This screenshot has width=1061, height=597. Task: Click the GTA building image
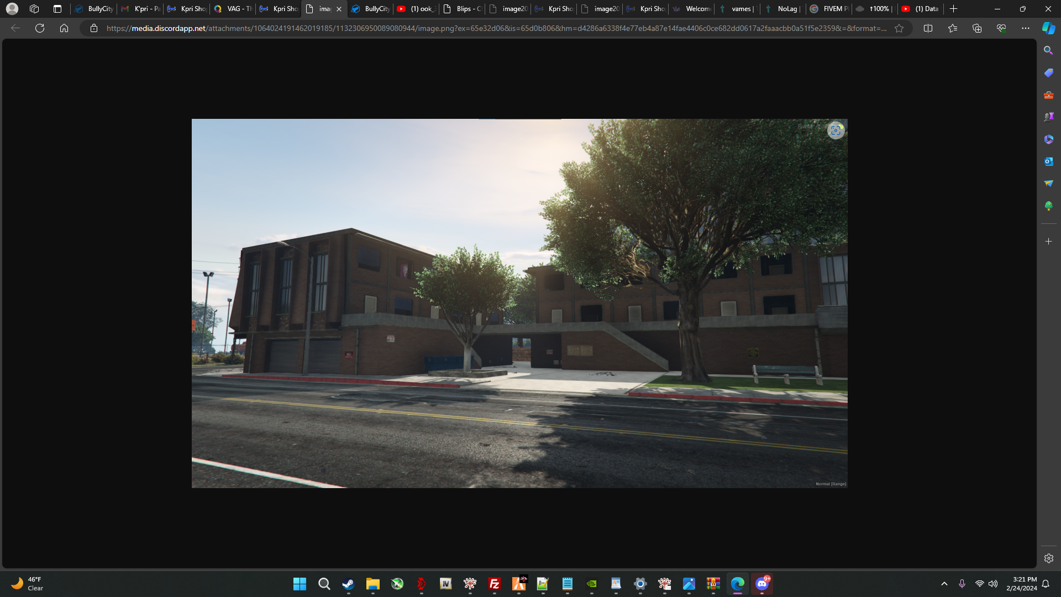pyautogui.click(x=519, y=303)
